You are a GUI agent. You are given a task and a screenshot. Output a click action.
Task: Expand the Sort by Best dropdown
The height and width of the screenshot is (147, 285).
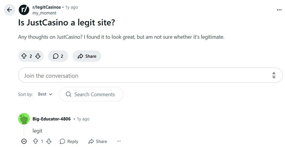pyautogui.click(x=45, y=94)
